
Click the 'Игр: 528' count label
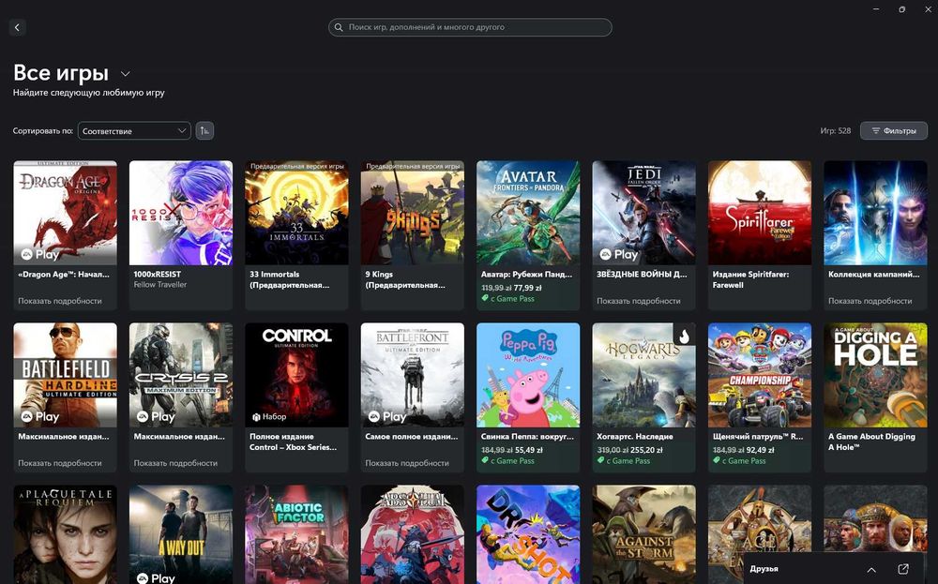tap(835, 131)
